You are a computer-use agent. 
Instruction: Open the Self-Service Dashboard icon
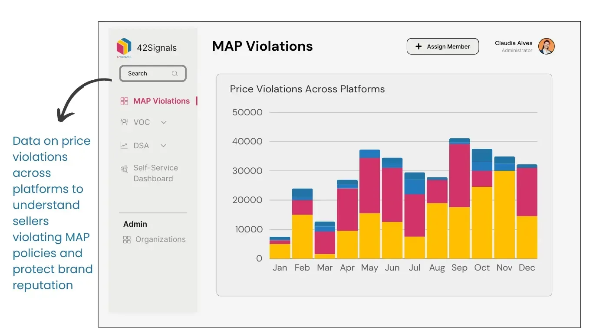point(124,168)
